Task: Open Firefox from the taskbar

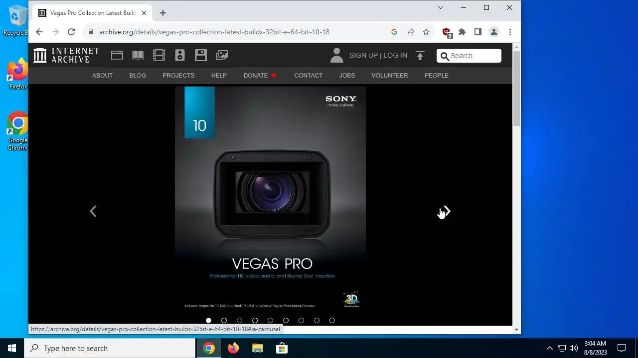Action: pyautogui.click(x=233, y=348)
